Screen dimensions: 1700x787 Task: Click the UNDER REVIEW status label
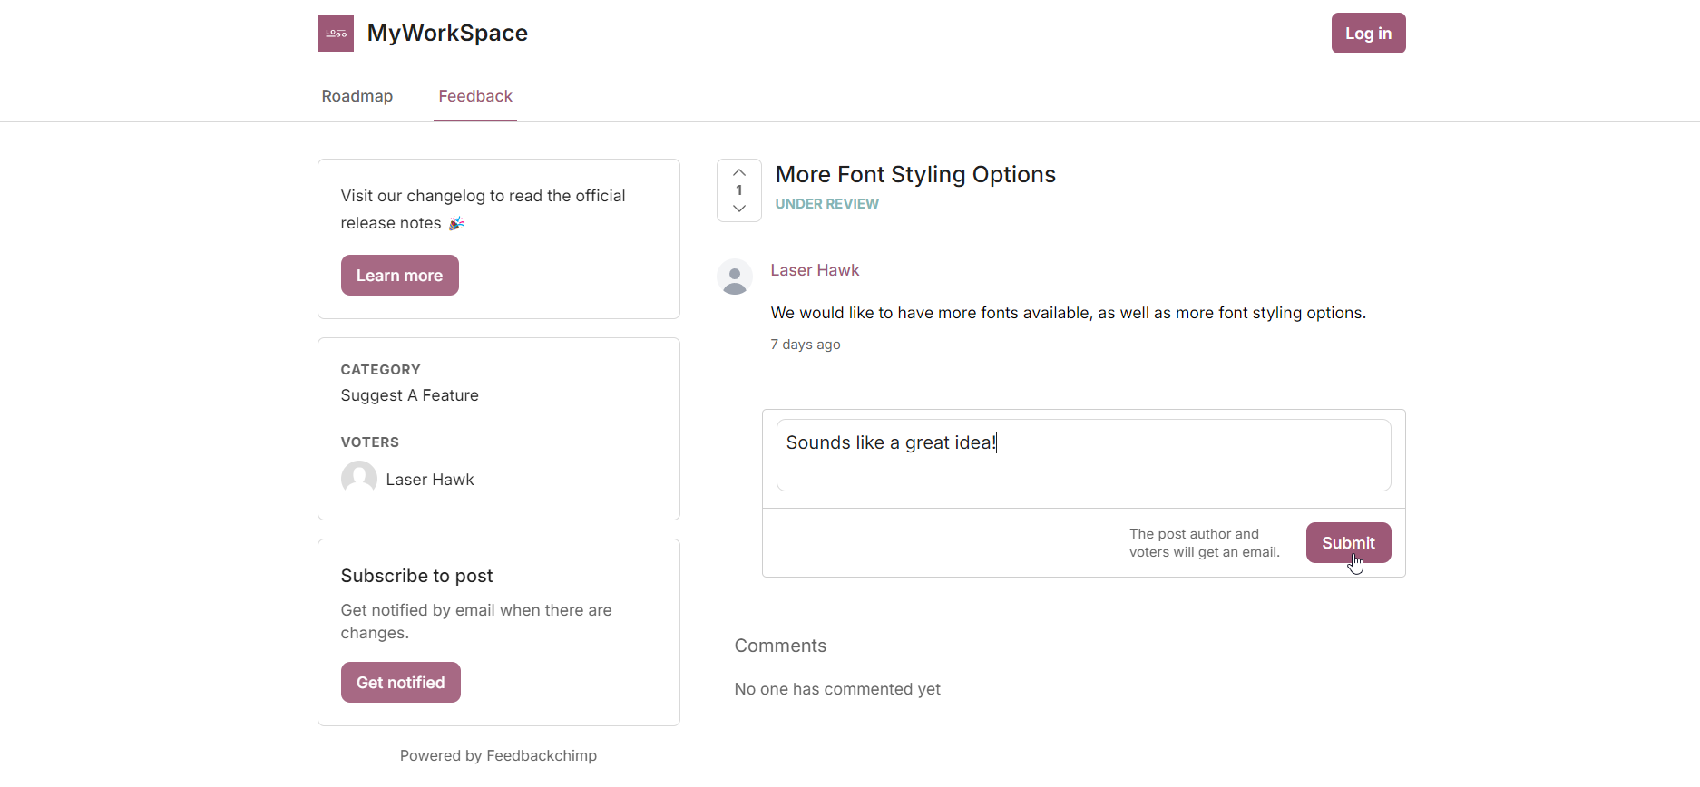827,204
